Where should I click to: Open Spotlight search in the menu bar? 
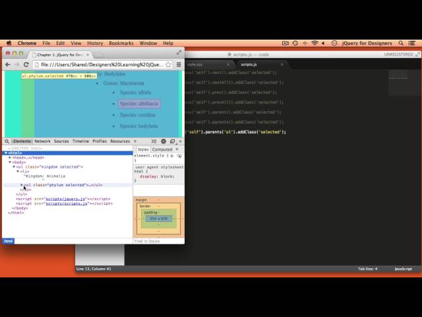401,43
